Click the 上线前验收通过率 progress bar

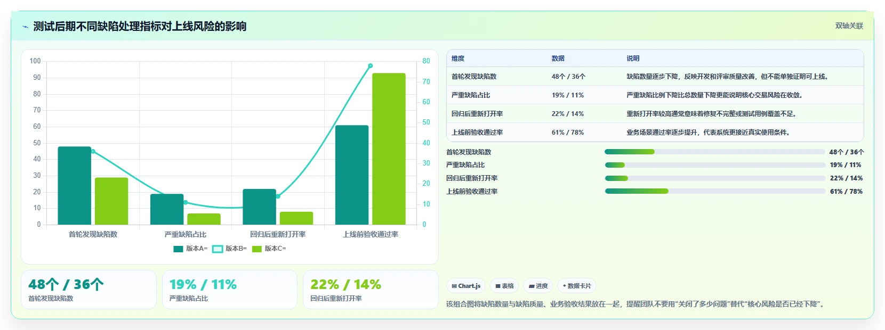(x=714, y=191)
